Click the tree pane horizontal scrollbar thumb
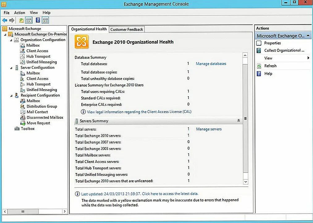Screen dimensions: 313x223 tap(23, 211)
